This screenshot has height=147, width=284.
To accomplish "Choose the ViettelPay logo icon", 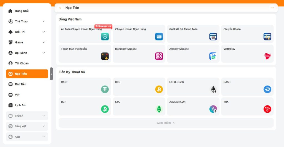I will pyautogui.click(x=267, y=56).
